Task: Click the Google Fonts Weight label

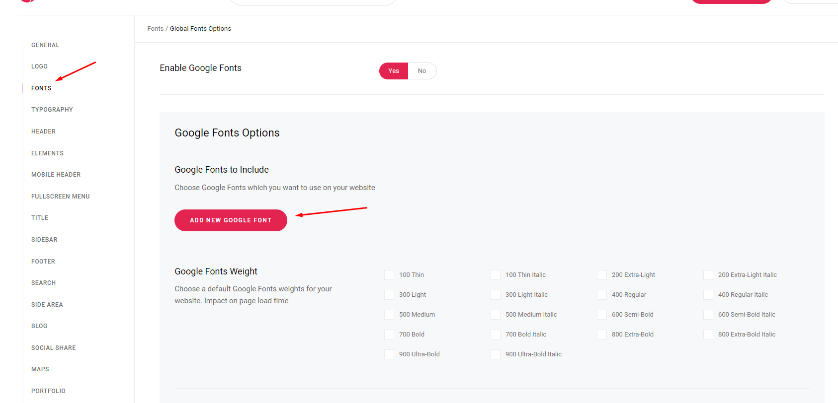Action: pyautogui.click(x=216, y=271)
